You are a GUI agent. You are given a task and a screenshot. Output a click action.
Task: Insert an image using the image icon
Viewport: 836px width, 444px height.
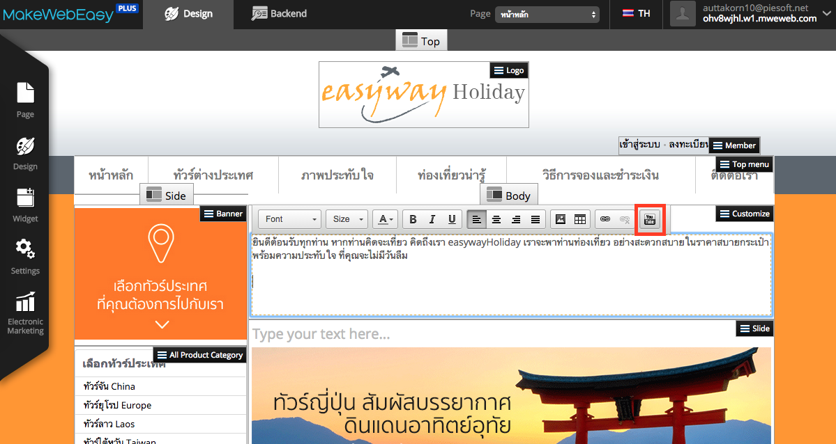point(560,219)
